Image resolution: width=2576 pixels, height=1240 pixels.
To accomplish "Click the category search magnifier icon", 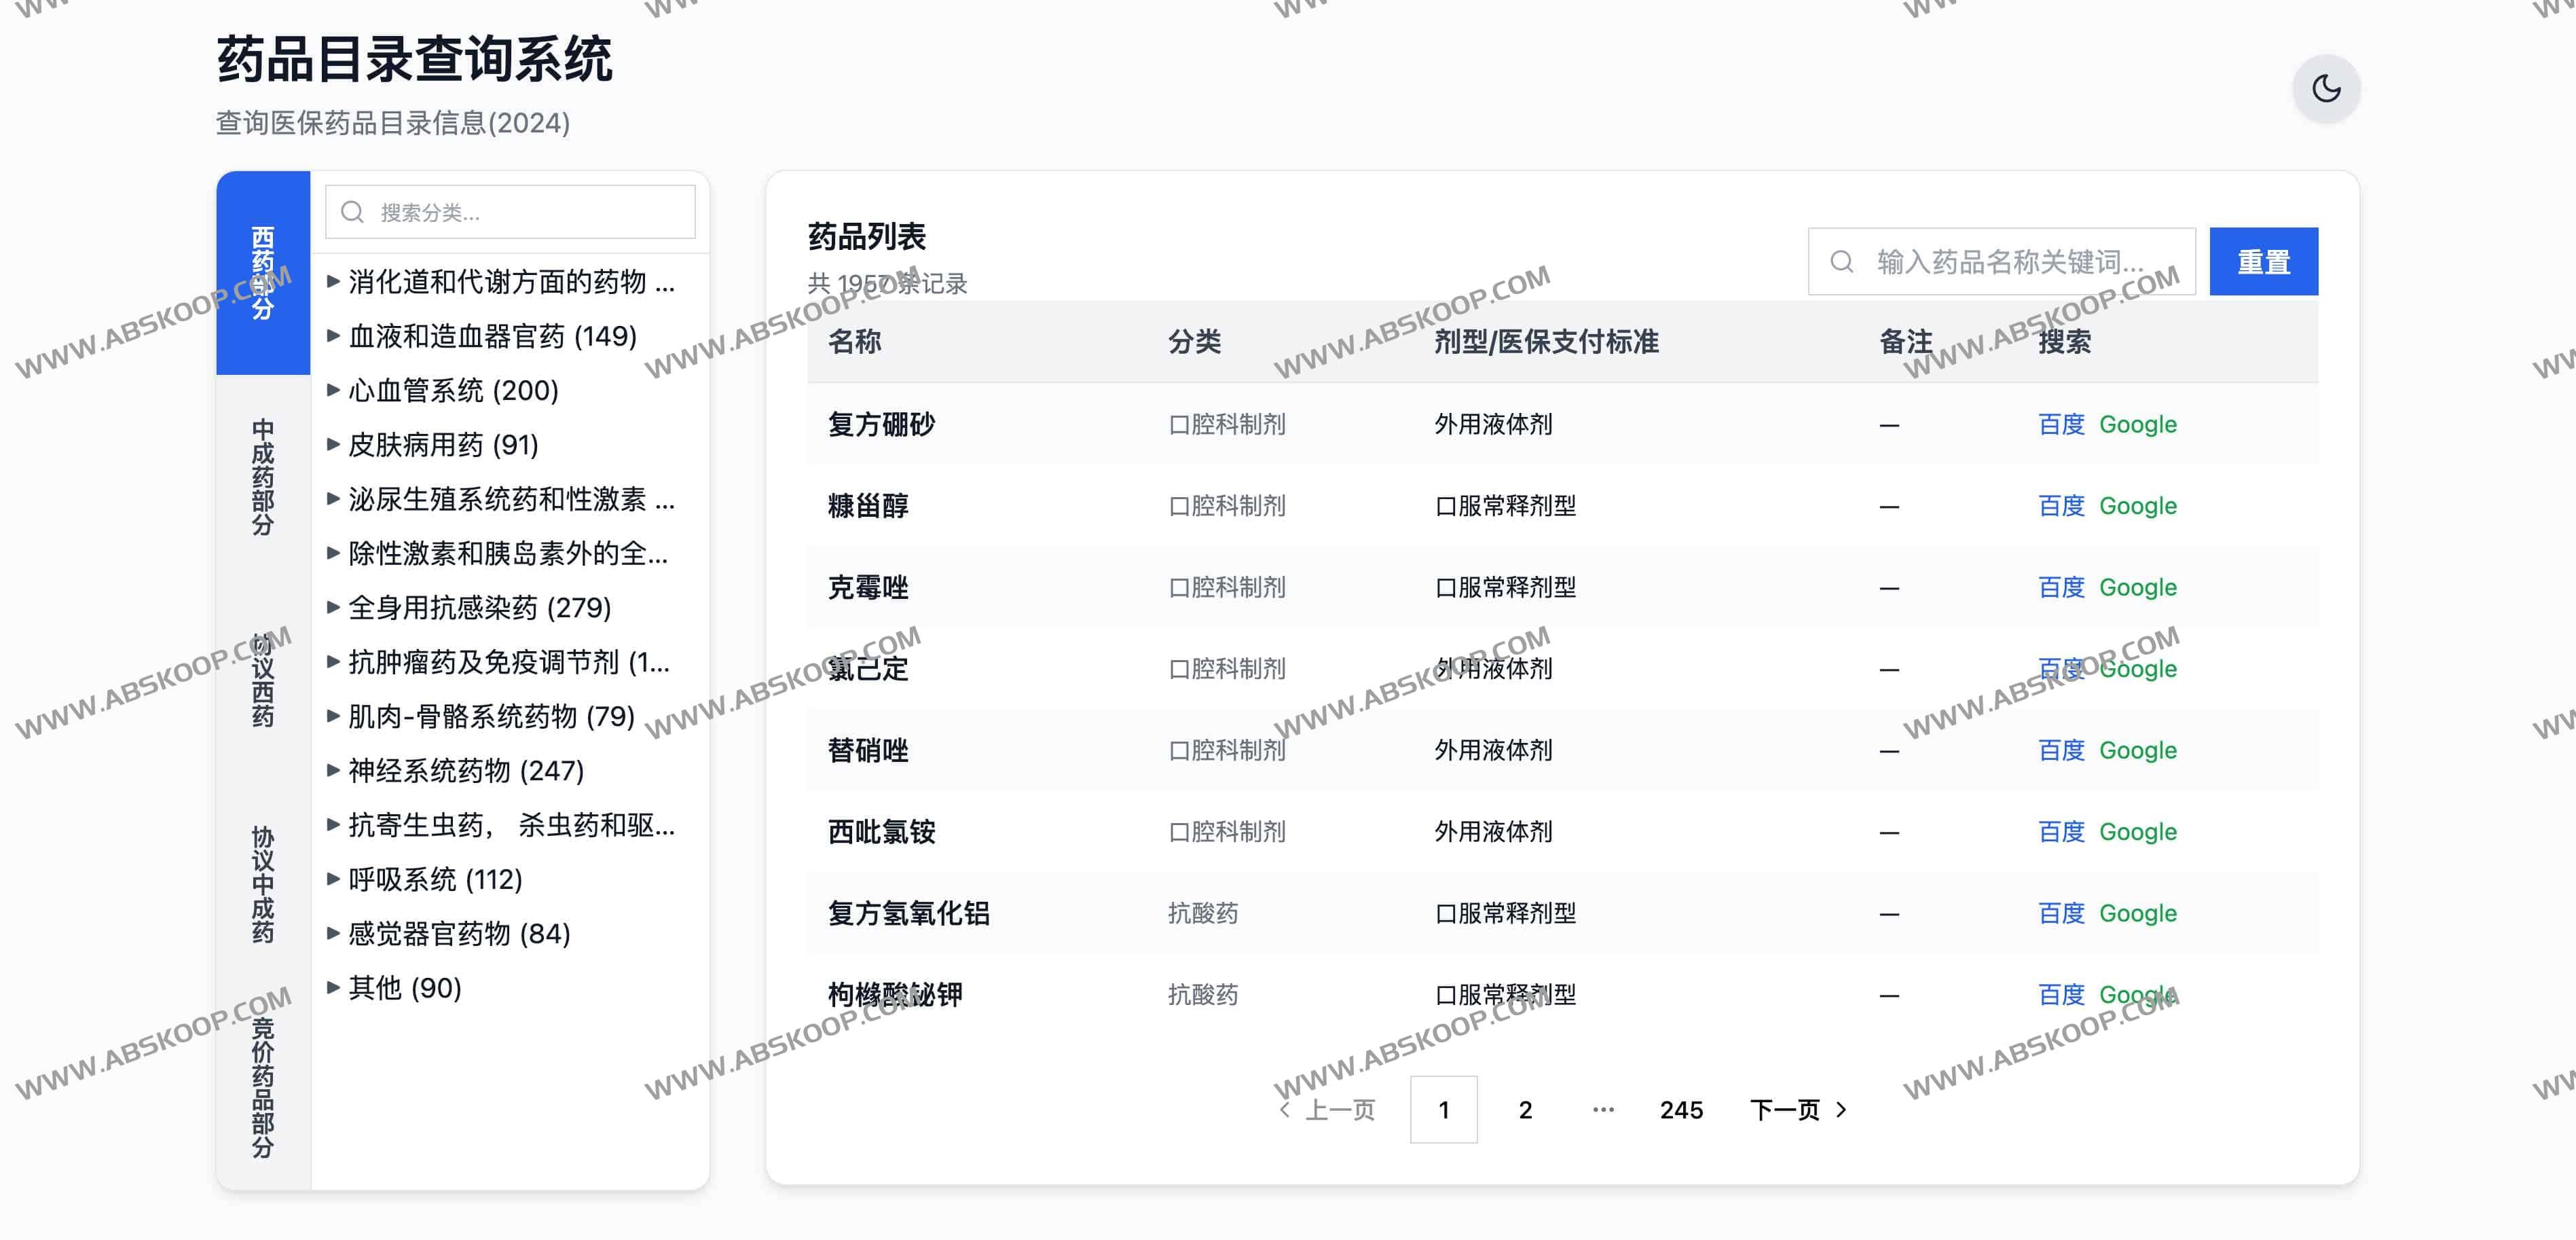I will tap(352, 212).
